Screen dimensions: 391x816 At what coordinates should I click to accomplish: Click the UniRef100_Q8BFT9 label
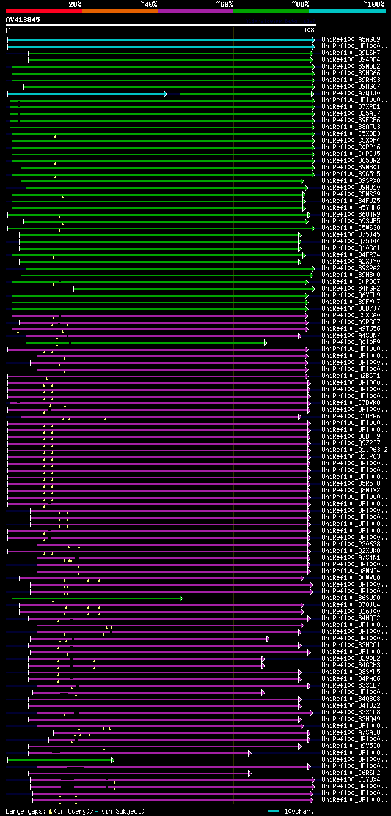(351, 436)
